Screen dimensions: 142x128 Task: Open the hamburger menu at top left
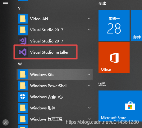[x=6, y=4]
